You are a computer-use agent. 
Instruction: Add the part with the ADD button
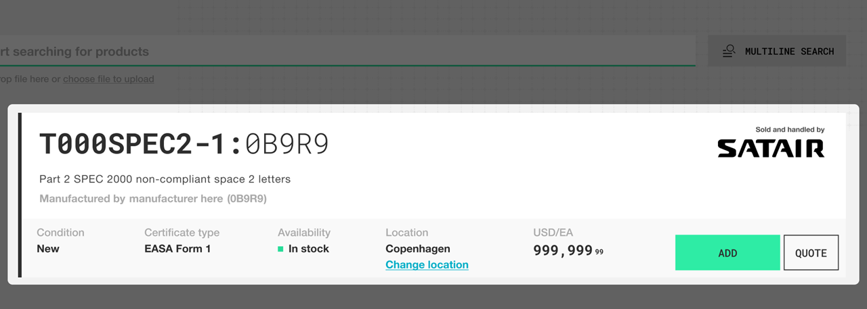pos(727,253)
